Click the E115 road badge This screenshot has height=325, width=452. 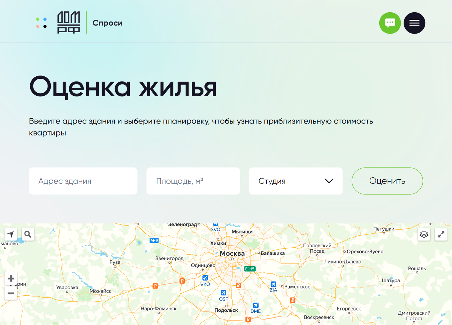pyautogui.click(x=250, y=269)
